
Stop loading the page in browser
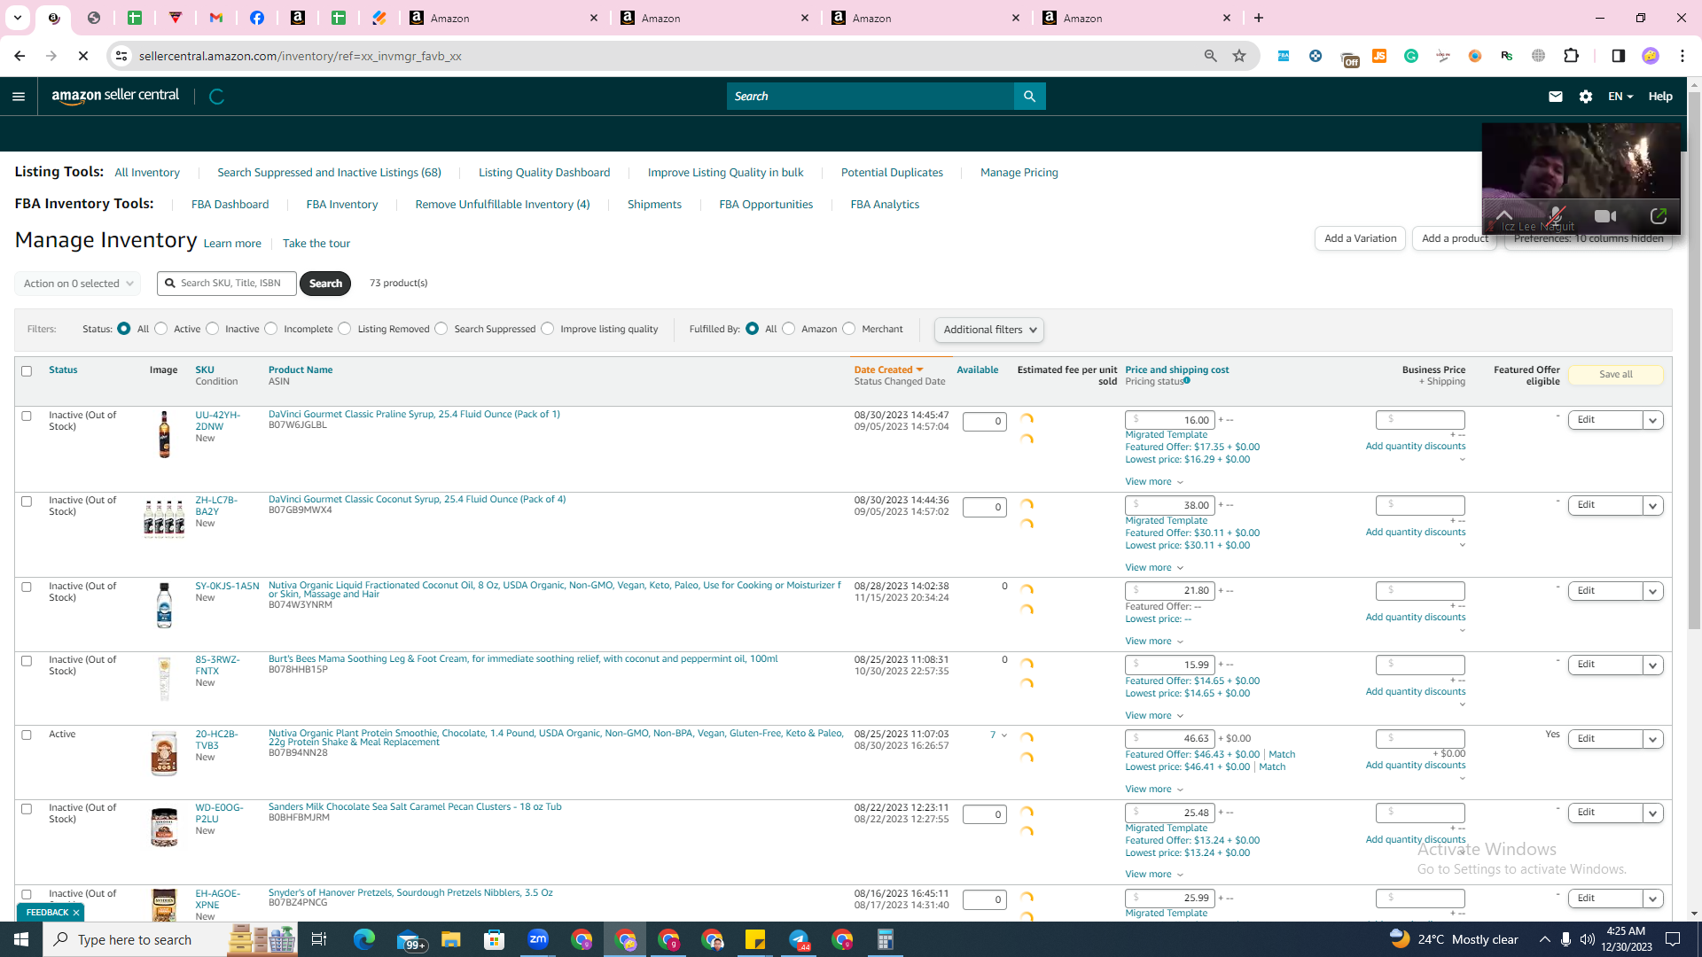point(83,56)
